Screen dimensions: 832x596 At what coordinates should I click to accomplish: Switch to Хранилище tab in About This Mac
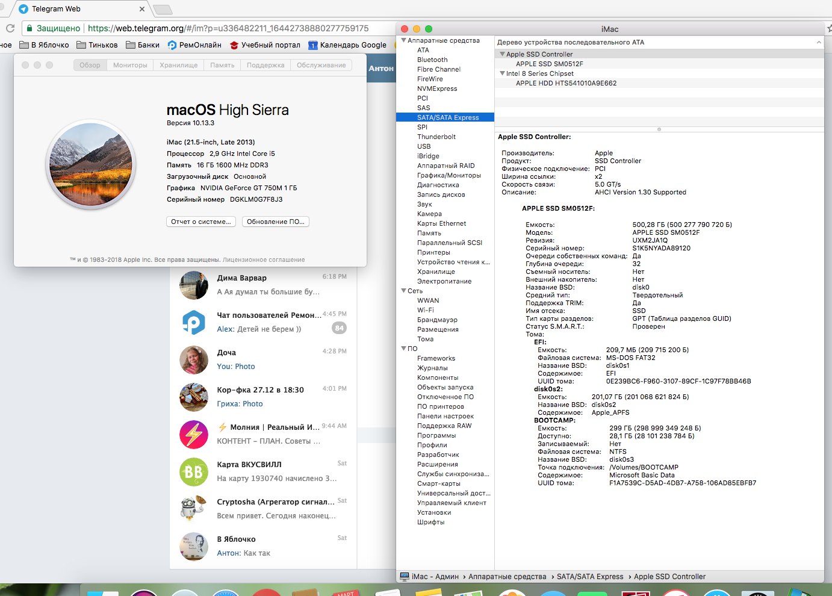tap(179, 65)
